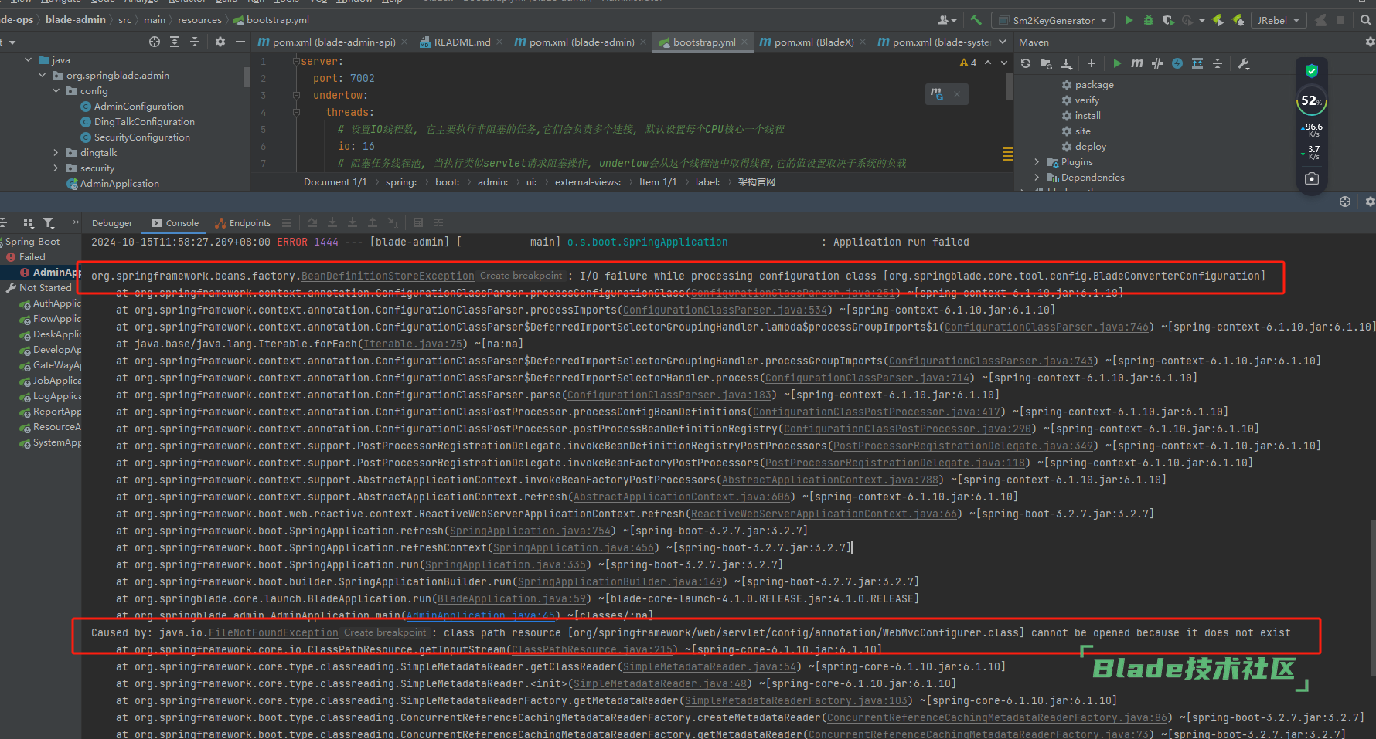Click BeanDefinitionStoreException link in console
This screenshot has height=739, width=1376.
click(x=388, y=276)
